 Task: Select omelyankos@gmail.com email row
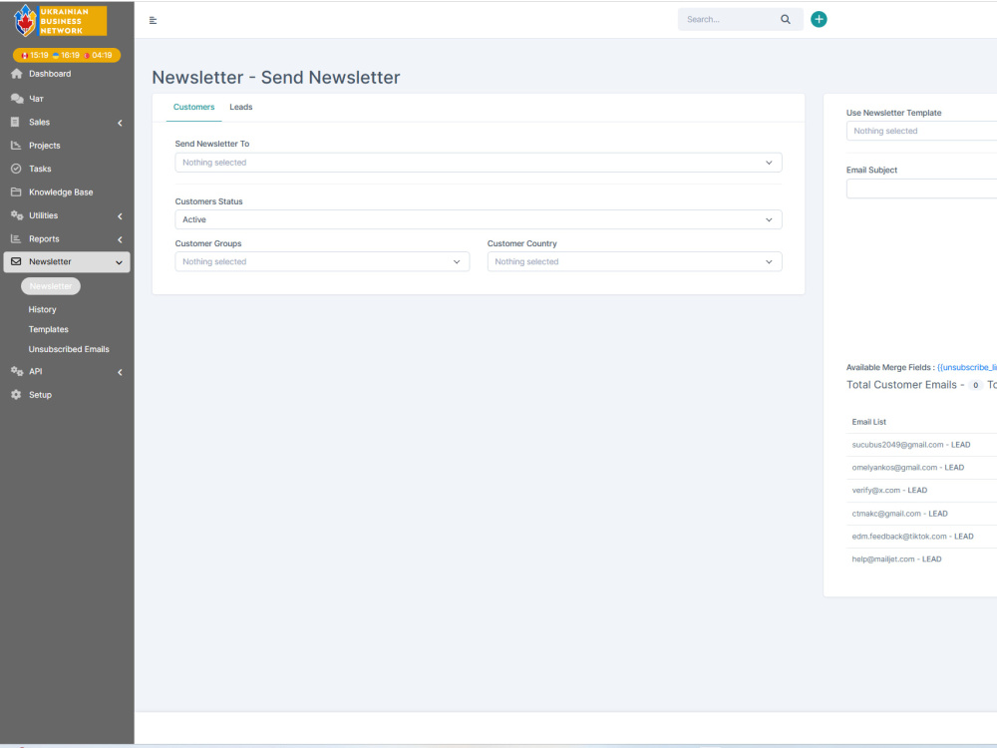pyautogui.click(x=922, y=468)
